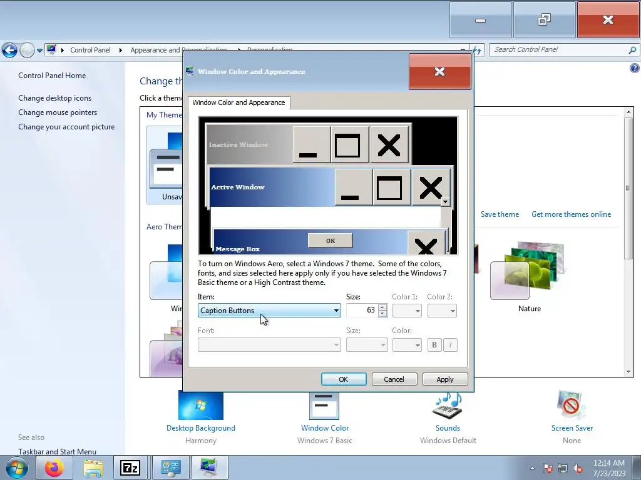Click the Message Box close X preview
The image size is (641, 480).
[x=426, y=243]
